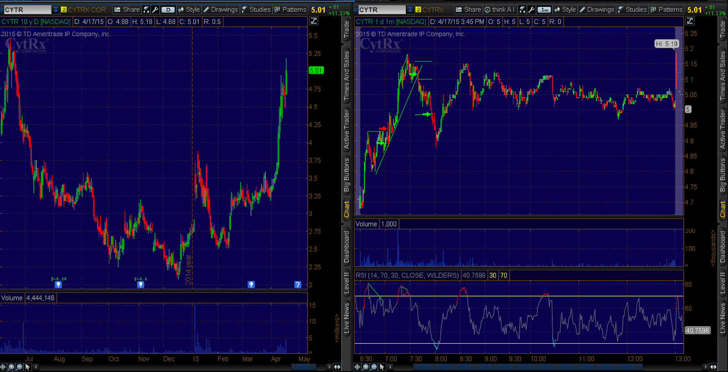This screenshot has width=728, height=372.
Task: Open Drawings menu on left chart
Action: coord(221,10)
